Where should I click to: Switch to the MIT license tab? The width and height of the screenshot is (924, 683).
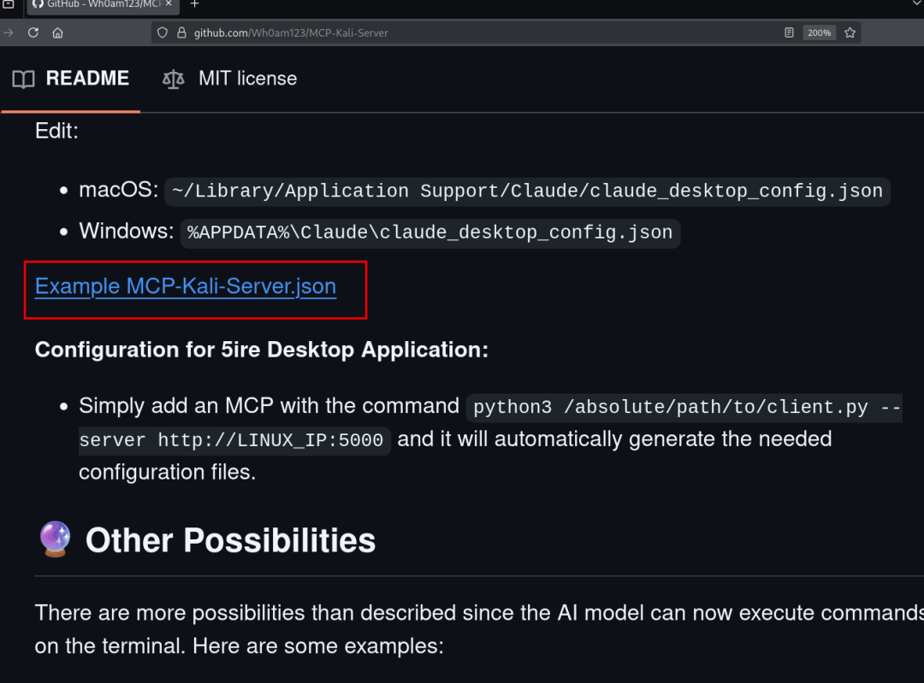pyautogui.click(x=230, y=79)
